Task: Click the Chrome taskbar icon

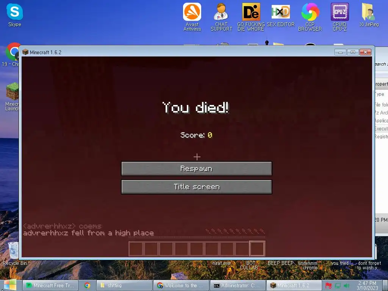Action: tap(87, 285)
